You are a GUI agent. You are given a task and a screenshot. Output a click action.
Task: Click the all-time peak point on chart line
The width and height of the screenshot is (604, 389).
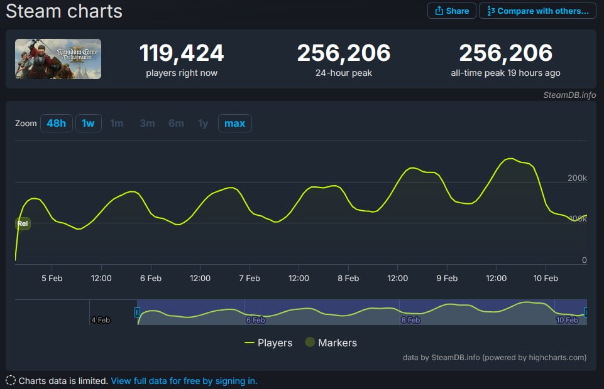coord(511,159)
